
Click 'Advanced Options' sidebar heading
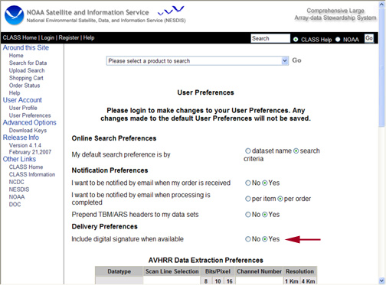coord(30,122)
